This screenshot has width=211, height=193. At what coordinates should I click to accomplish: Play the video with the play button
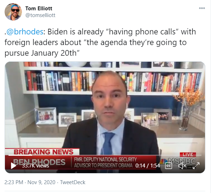pyautogui.click(x=13, y=166)
